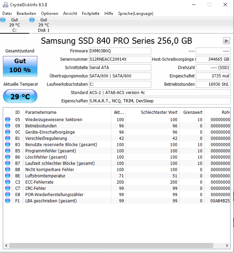Click the Samsung SSD 840 PRO Series title
Viewport: 234px width, 253px height.
coord(116,41)
